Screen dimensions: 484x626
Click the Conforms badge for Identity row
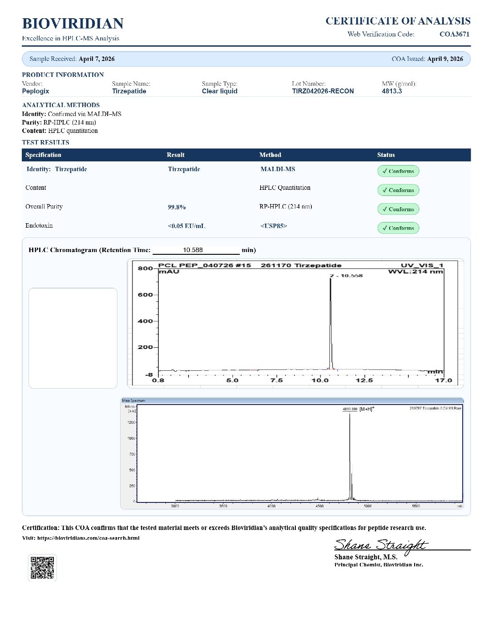(398, 171)
